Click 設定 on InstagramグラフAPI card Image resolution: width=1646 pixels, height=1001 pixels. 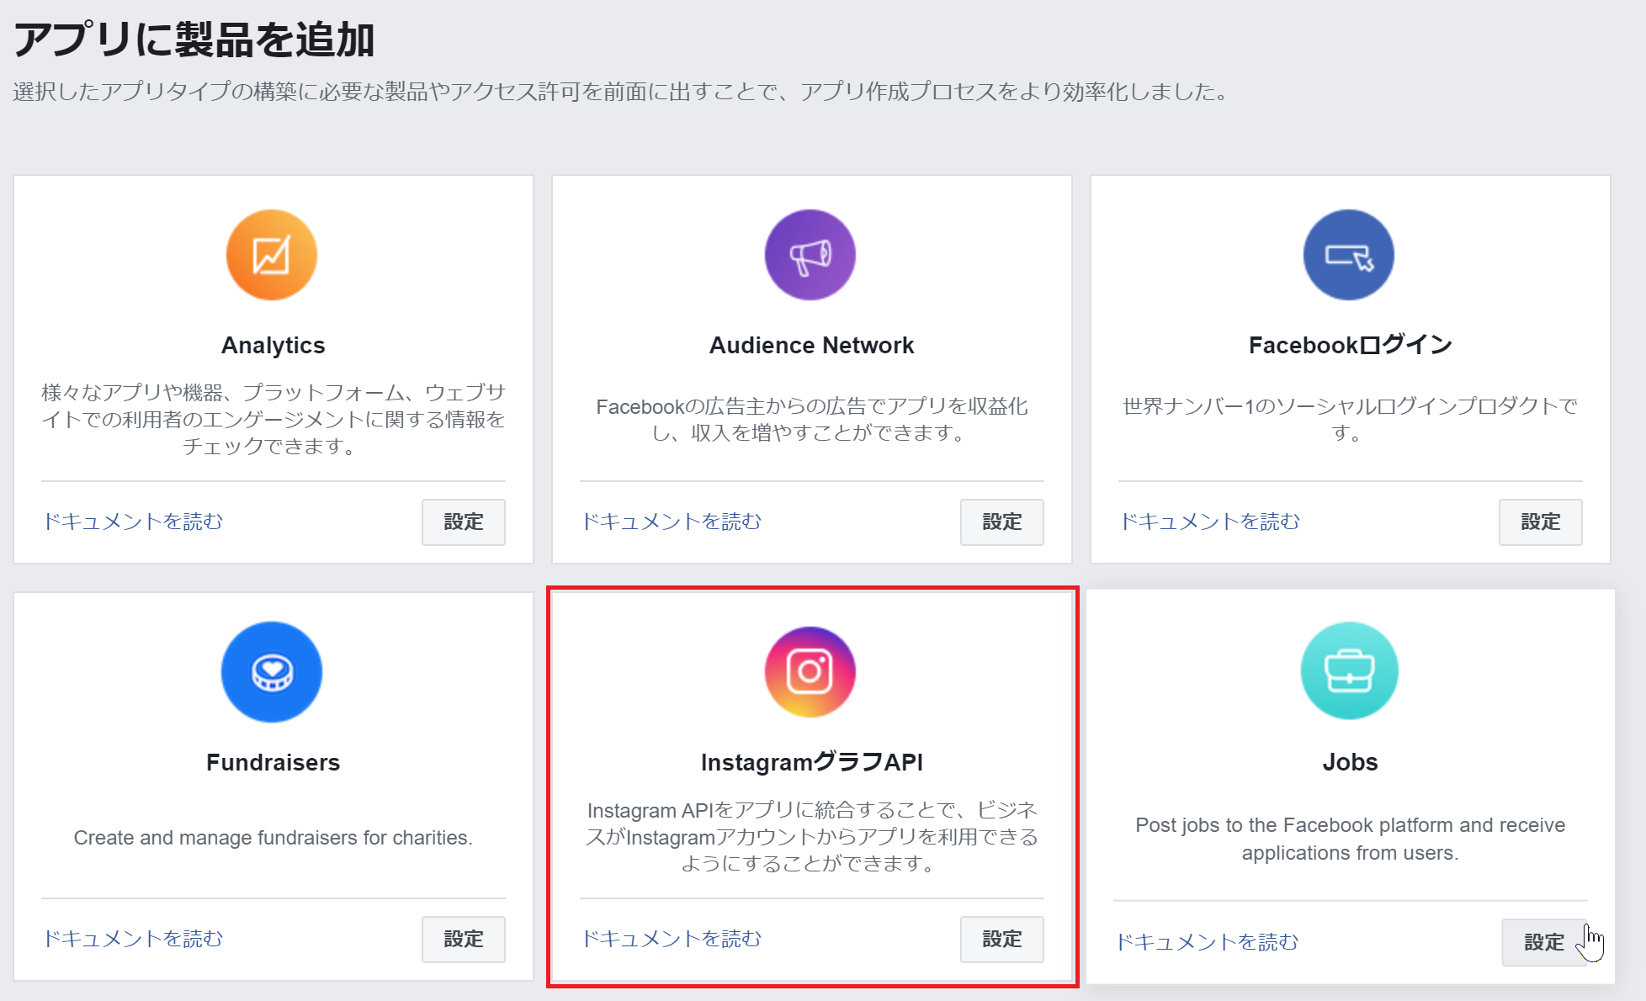1002,940
